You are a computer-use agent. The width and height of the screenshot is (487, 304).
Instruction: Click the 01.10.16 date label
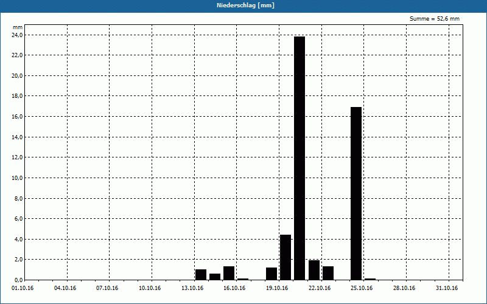[23, 288]
